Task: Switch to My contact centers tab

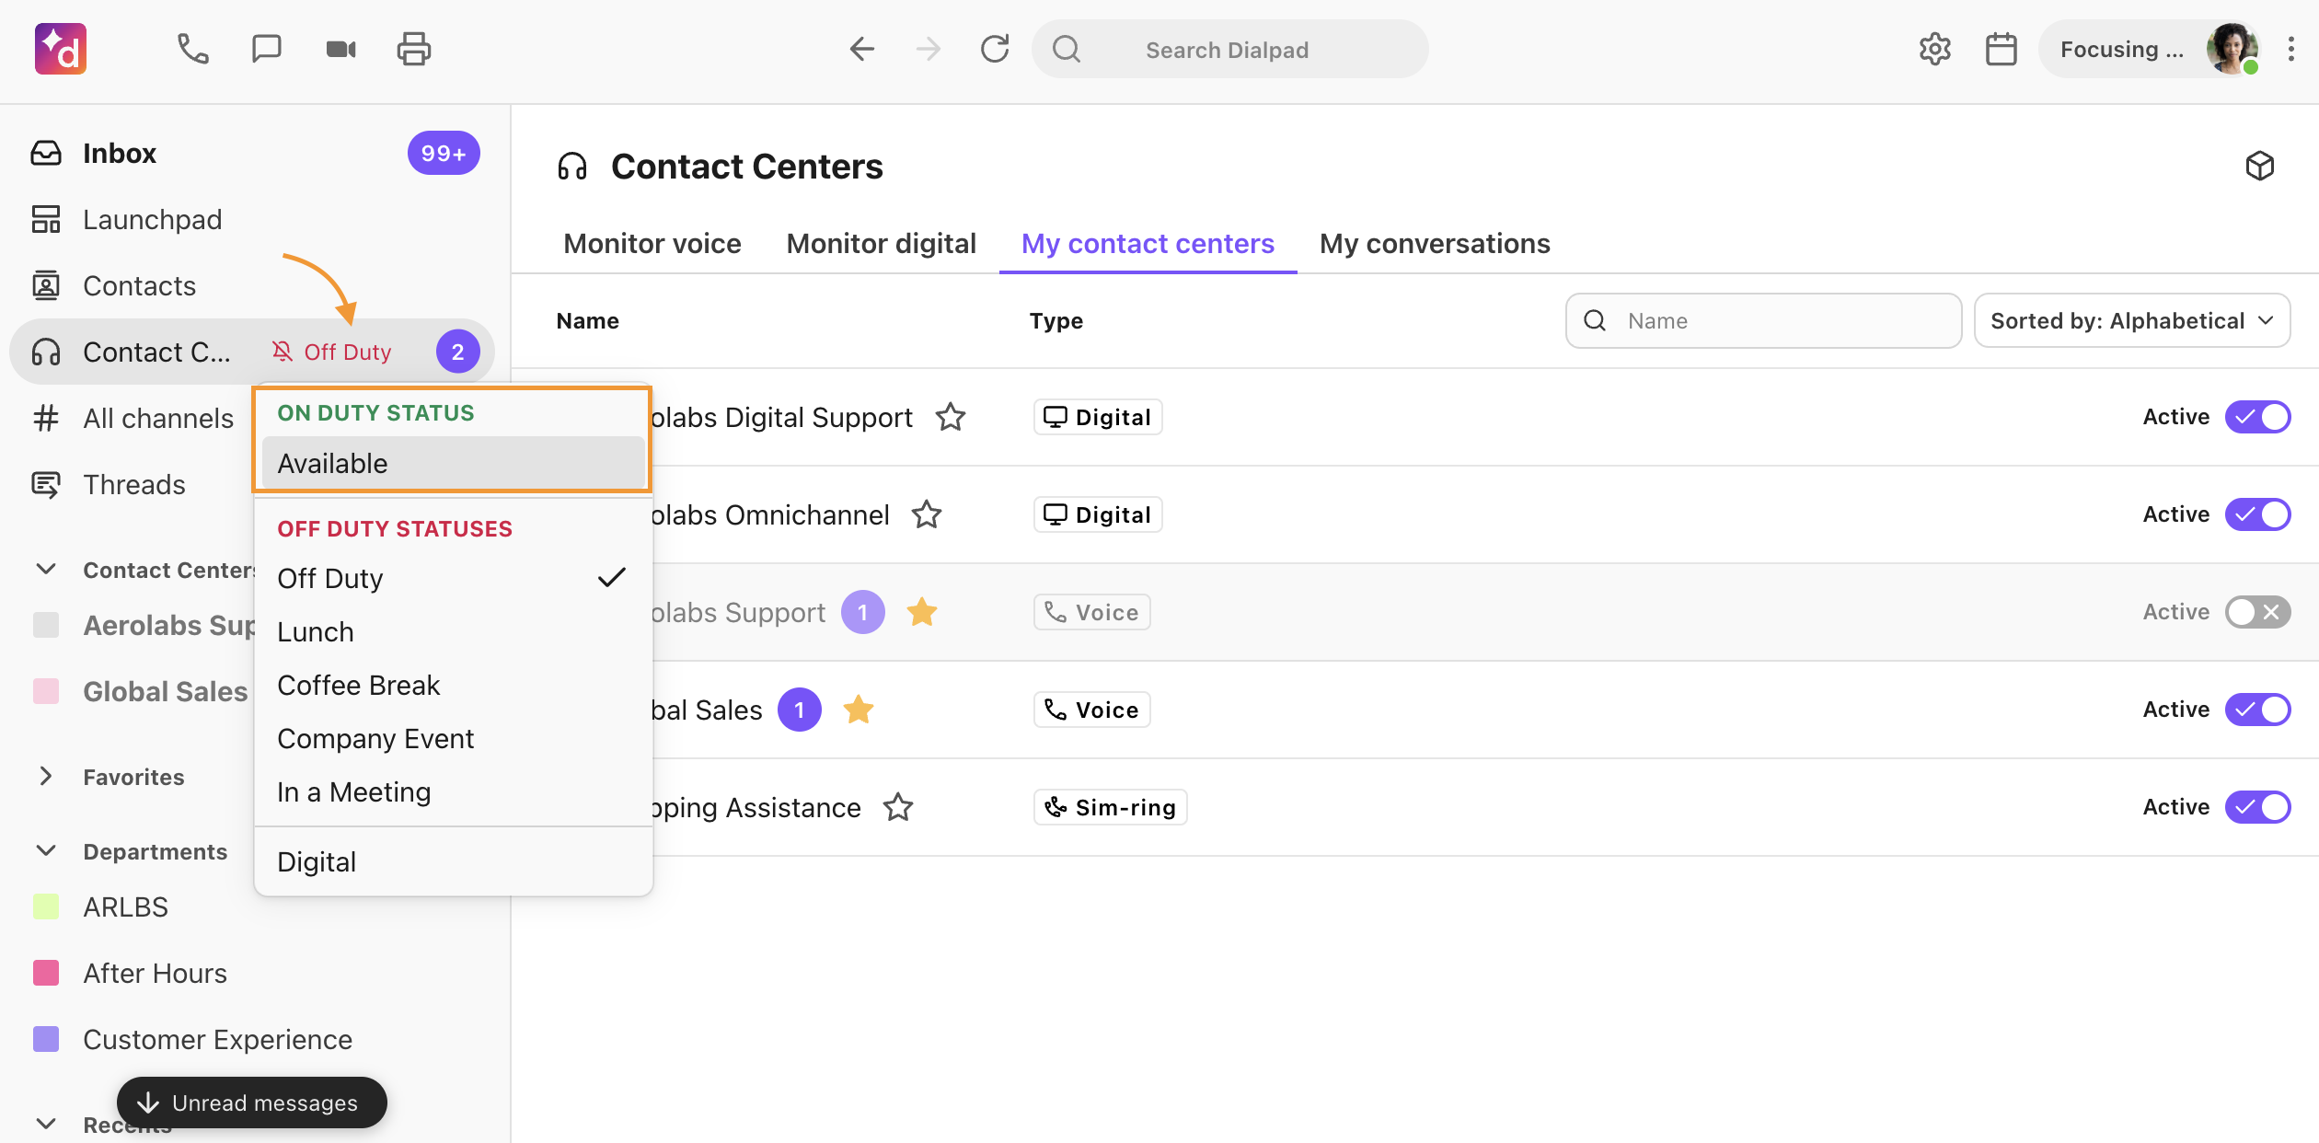Action: point(1148,243)
